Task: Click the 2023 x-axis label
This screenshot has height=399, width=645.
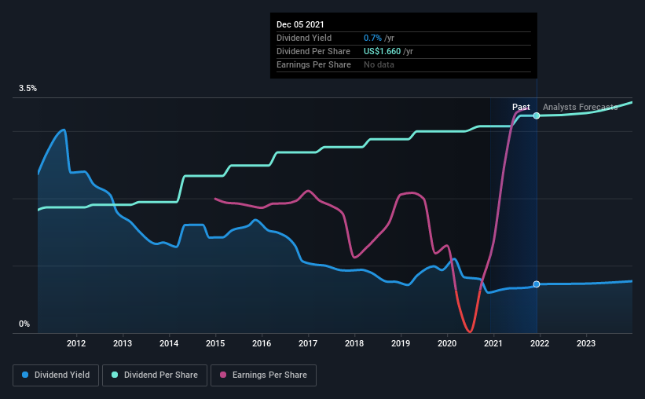Action: click(x=586, y=343)
